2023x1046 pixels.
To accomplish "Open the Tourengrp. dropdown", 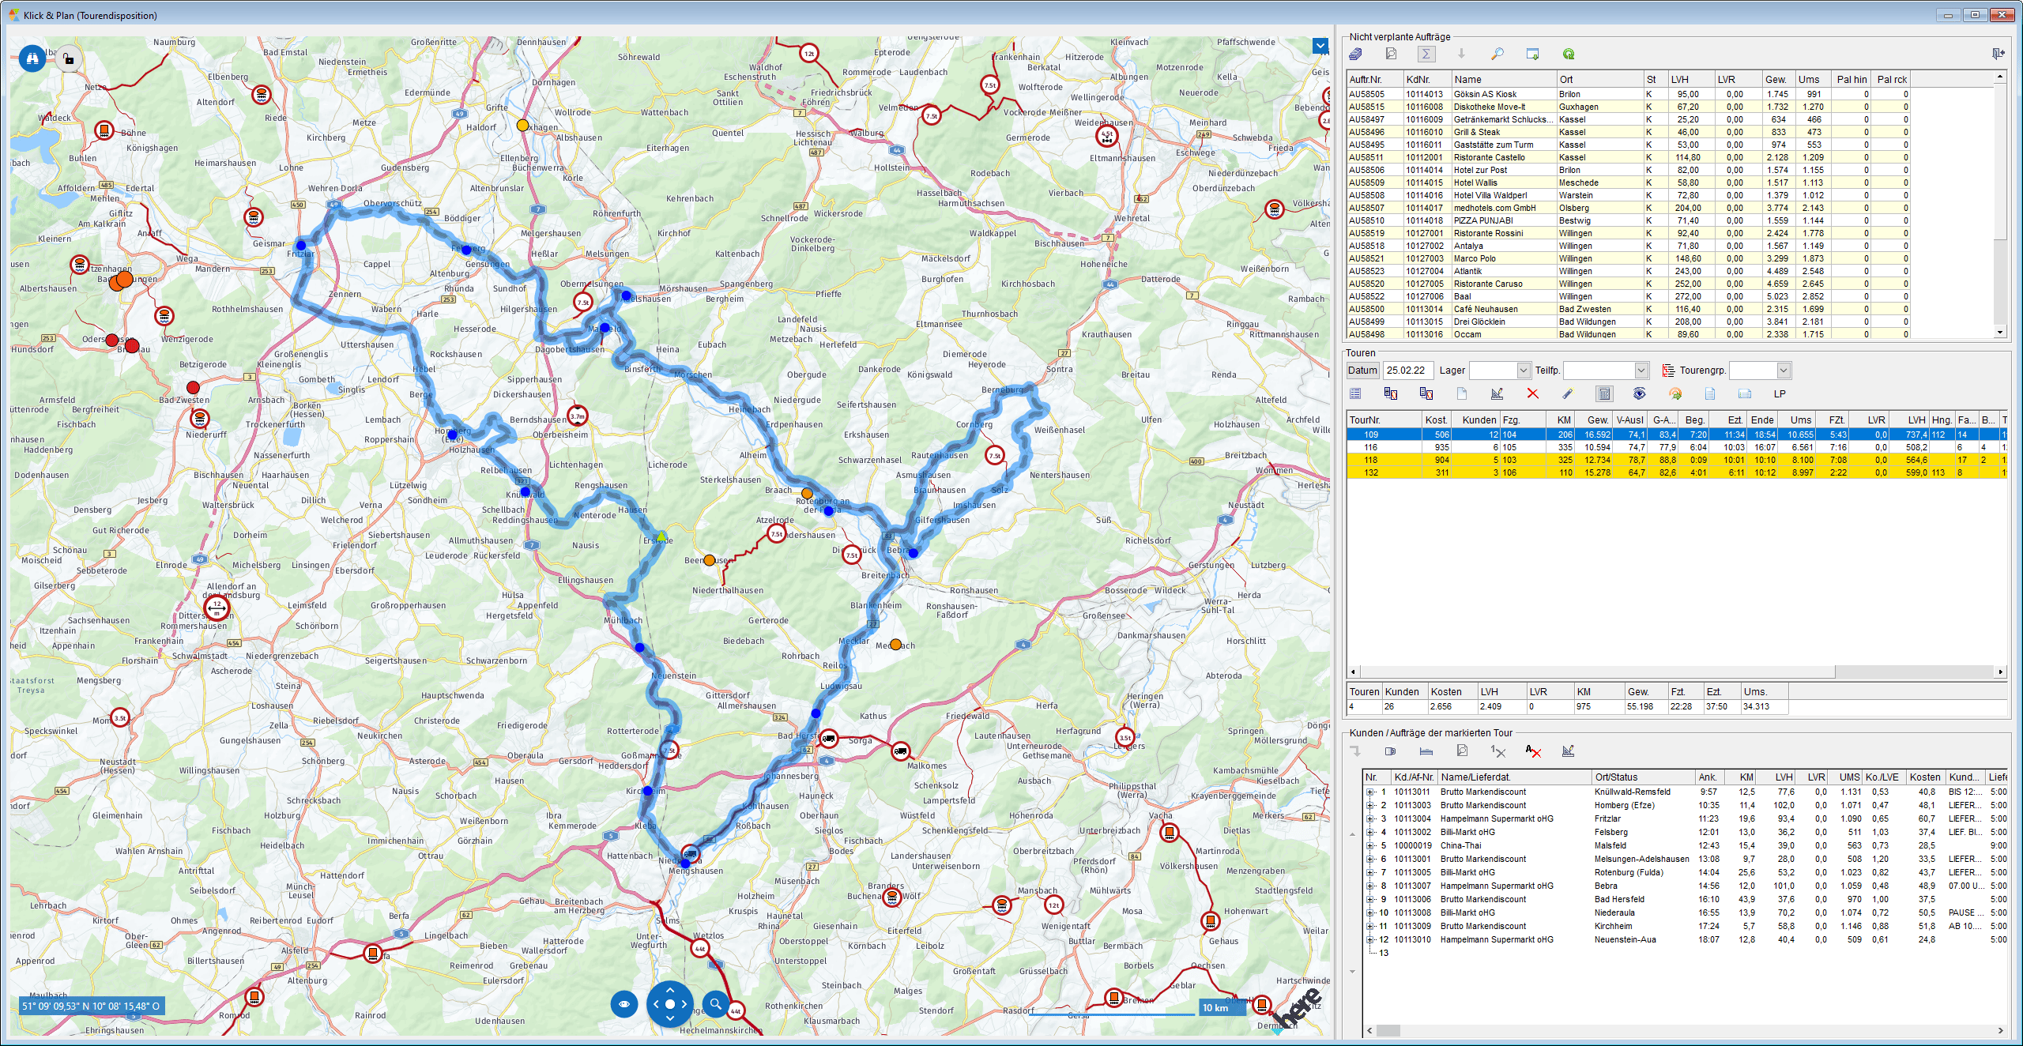I will point(1783,371).
